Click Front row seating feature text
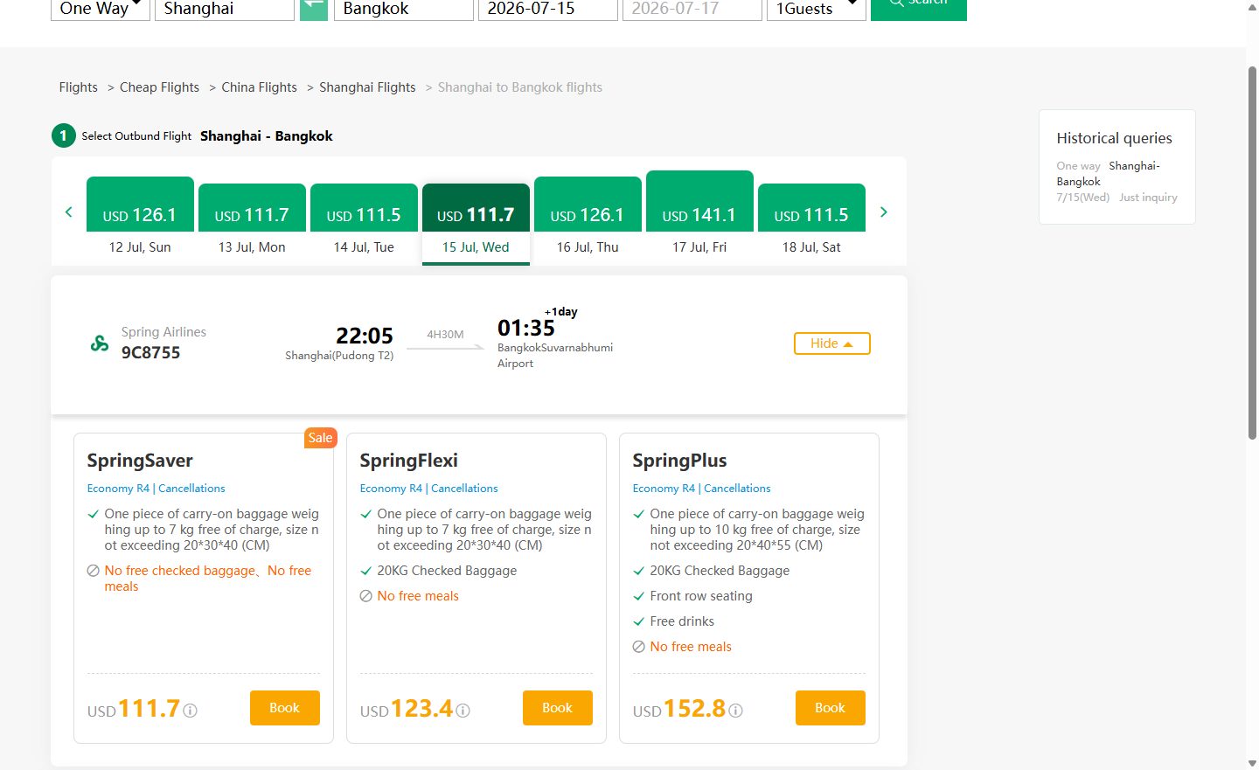 (x=701, y=596)
